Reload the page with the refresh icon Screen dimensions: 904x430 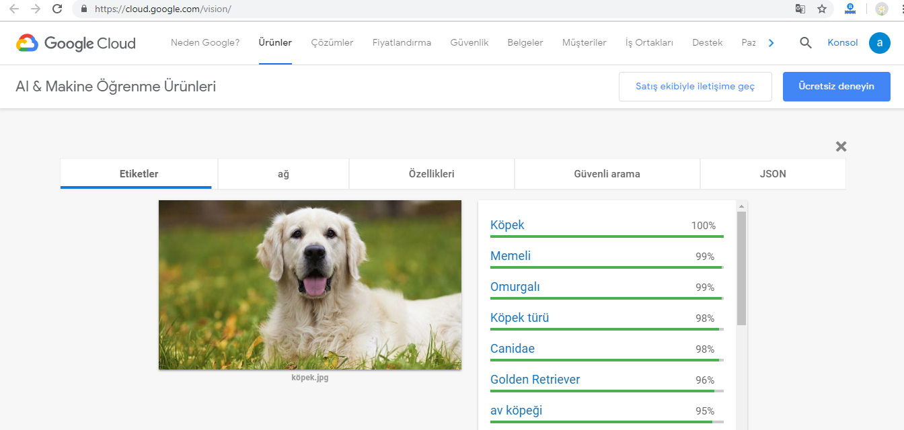pyautogui.click(x=58, y=9)
